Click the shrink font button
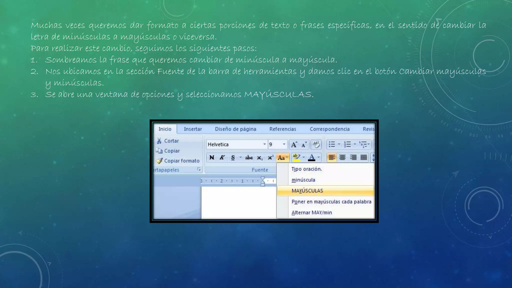This screenshot has width=512, height=288. coord(304,144)
